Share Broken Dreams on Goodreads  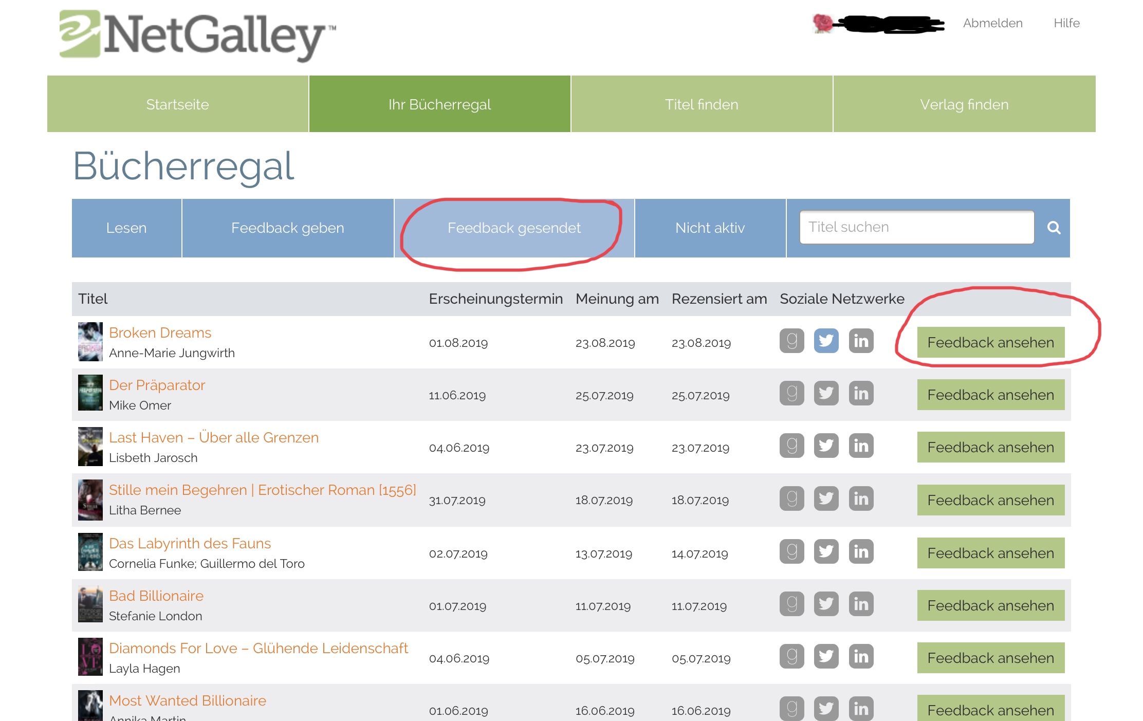[x=792, y=341]
